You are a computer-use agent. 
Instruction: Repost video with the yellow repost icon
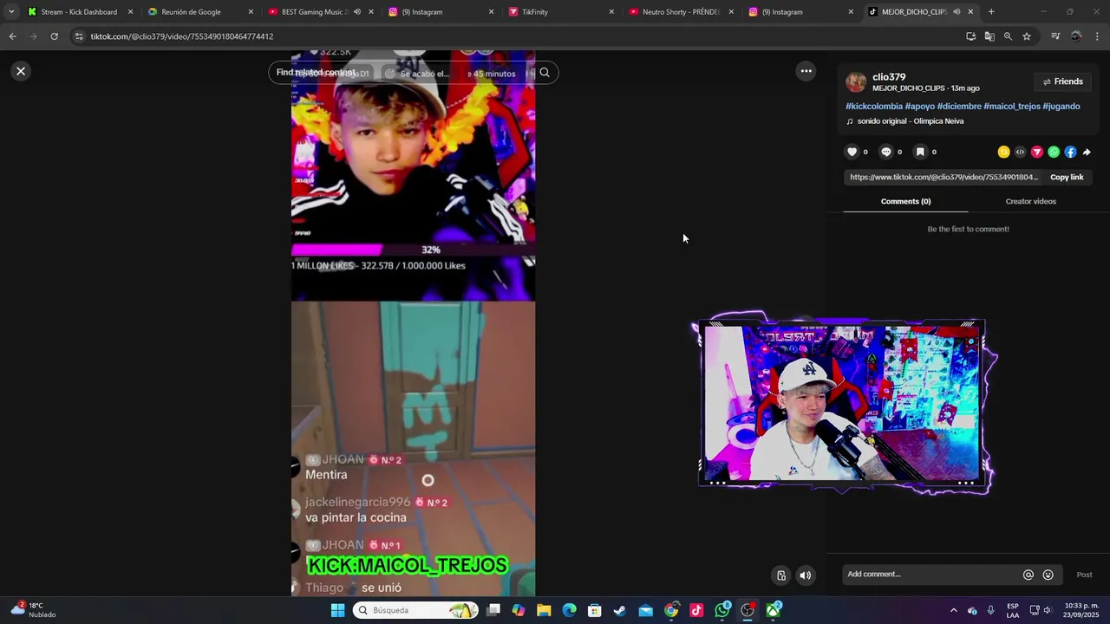point(1003,152)
